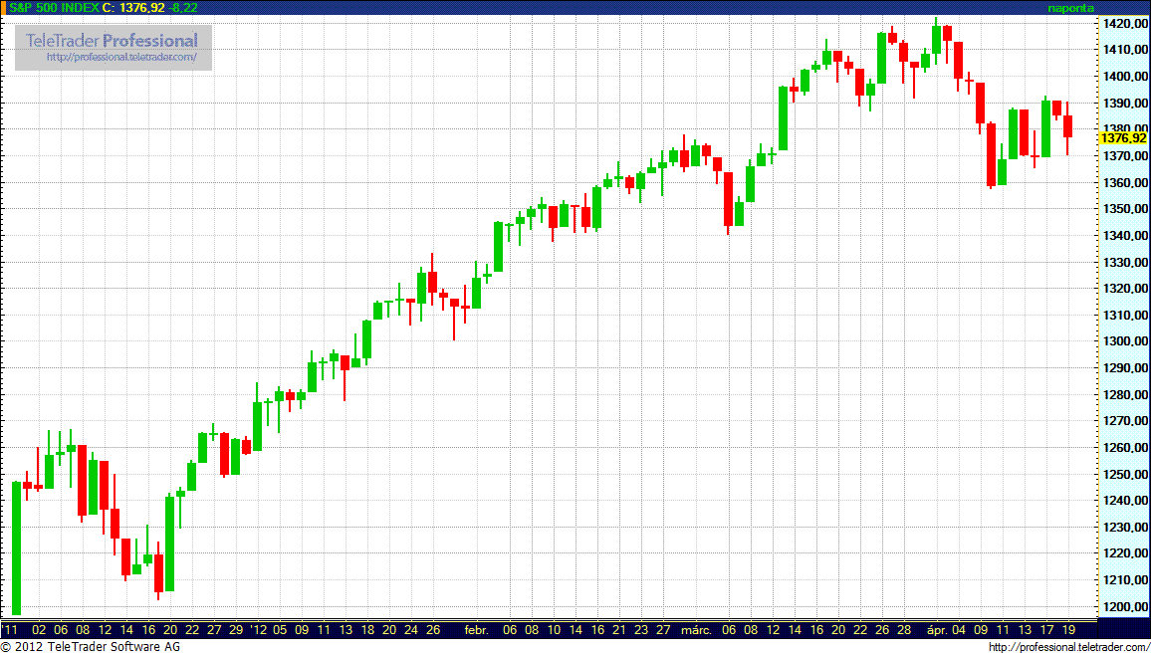
Task: Click the naponta interval label
Action: pyautogui.click(x=1071, y=7)
